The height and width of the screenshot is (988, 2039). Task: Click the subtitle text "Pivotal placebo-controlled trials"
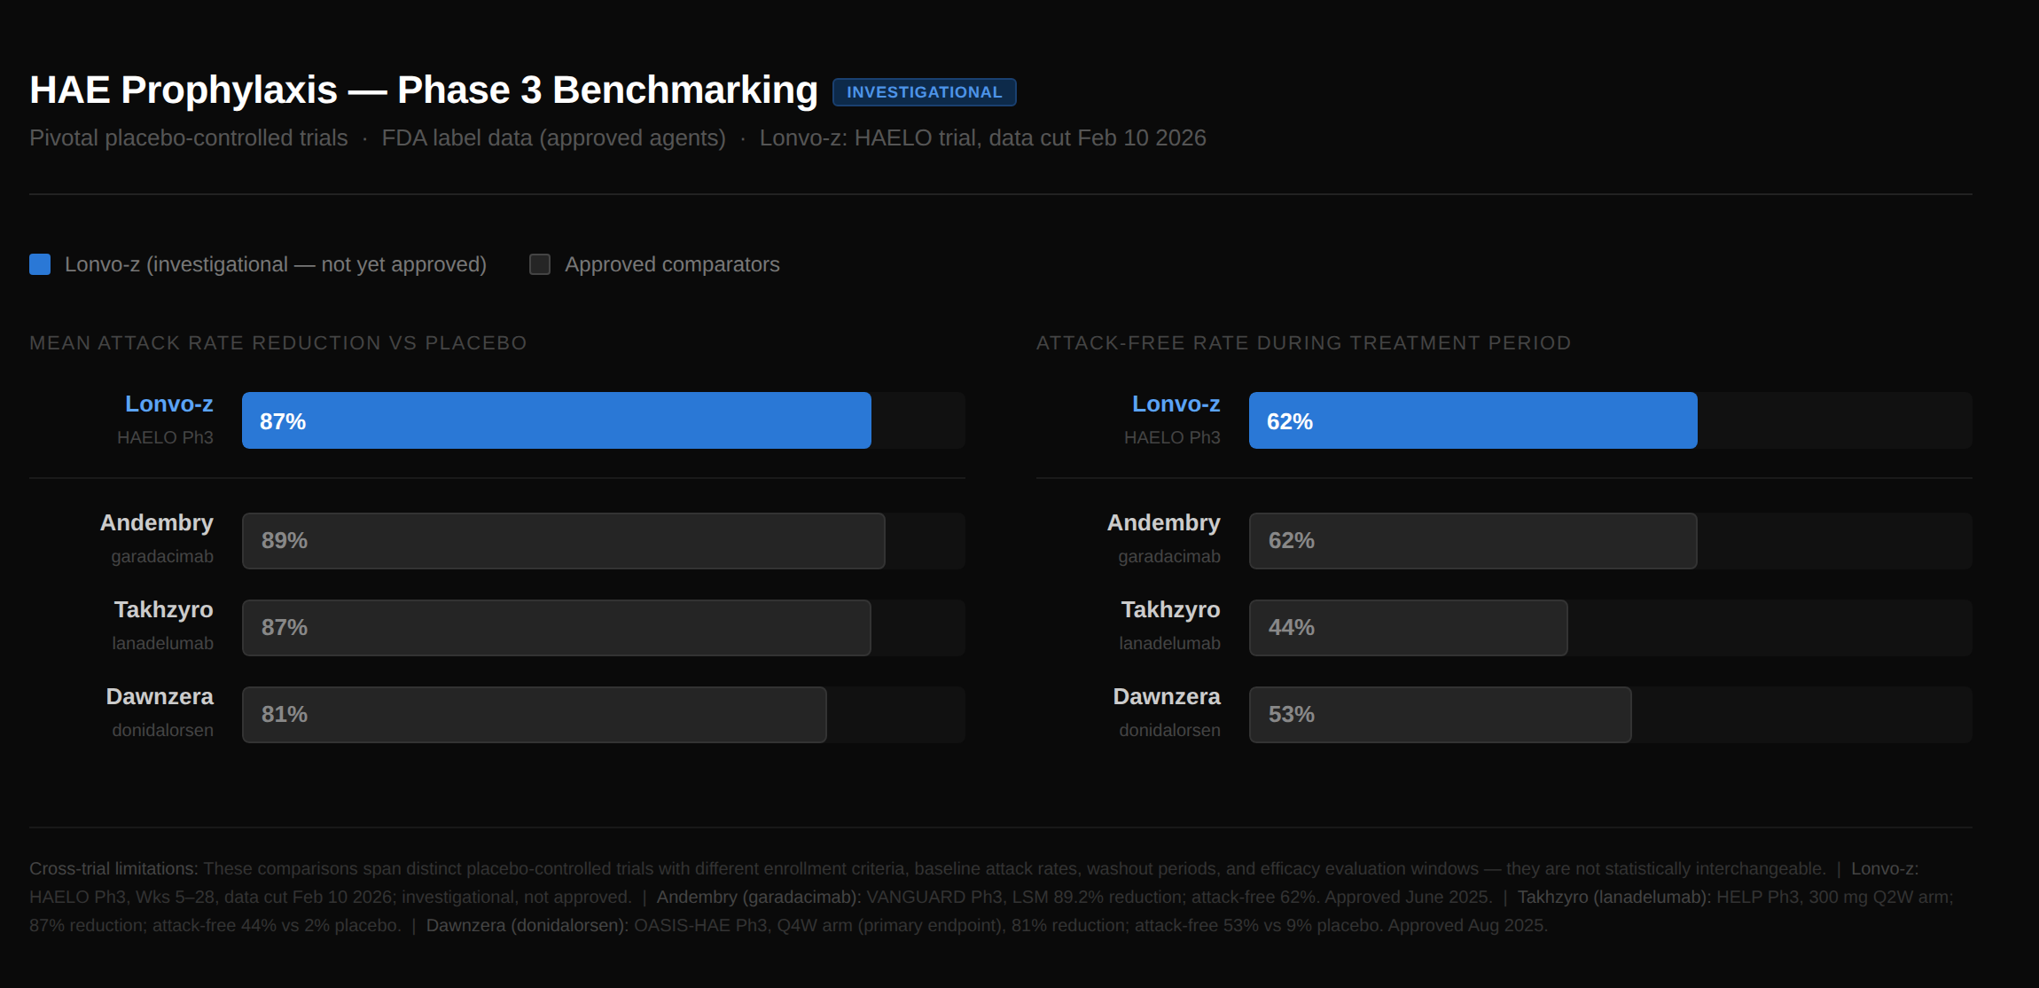point(189,138)
